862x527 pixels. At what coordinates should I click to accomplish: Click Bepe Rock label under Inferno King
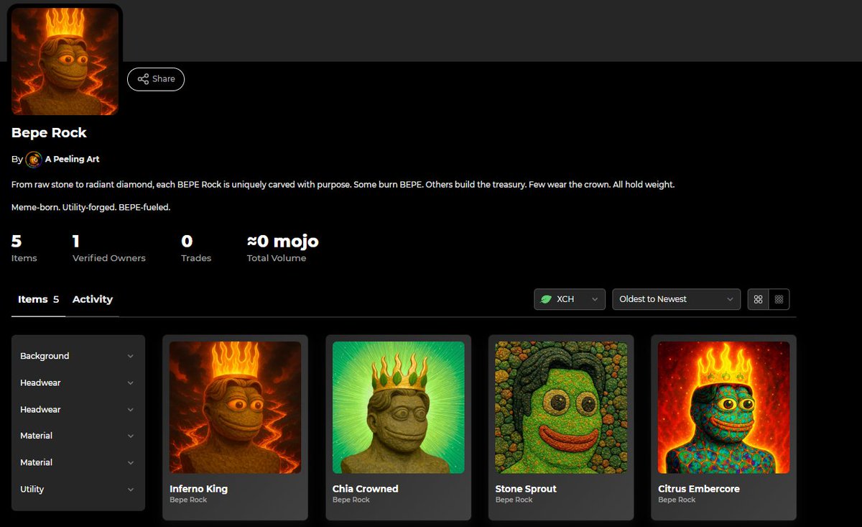click(188, 500)
